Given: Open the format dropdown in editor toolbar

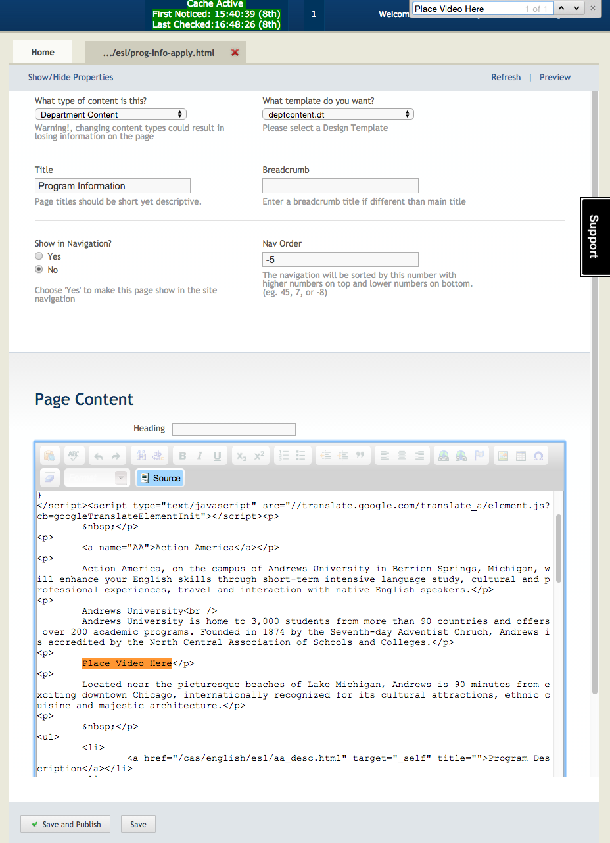Looking at the screenshot, I should 96,478.
